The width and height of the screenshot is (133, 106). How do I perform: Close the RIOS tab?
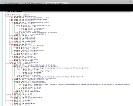pyautogui.click(x=44, y=3)
